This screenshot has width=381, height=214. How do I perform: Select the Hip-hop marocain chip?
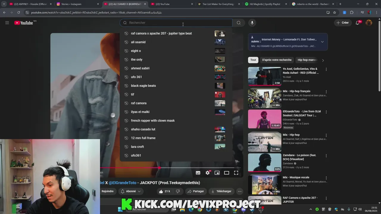tap(307, 60)
